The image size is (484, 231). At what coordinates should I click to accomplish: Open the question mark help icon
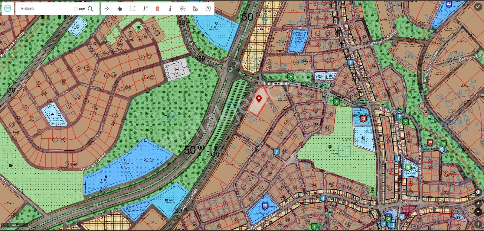(x=208, y=9)
